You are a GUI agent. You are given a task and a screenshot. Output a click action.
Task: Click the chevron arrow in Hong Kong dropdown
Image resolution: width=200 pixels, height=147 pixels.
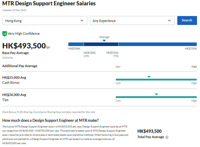pyautogui.click(x=82, y=20)
